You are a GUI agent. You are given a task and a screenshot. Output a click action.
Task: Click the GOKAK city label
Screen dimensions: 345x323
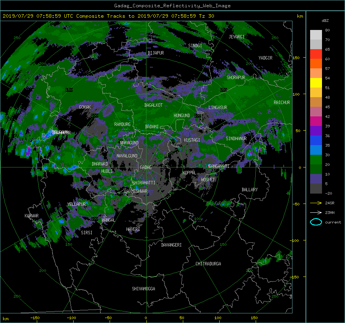coord(85,107)
